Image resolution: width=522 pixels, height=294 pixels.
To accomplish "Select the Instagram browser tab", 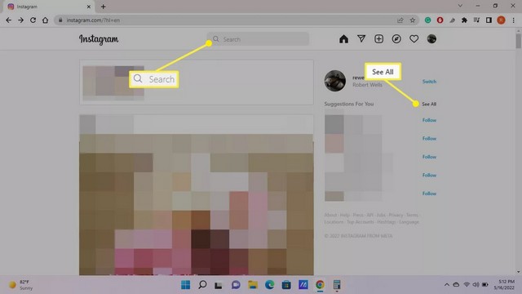I will coord(49,7).
